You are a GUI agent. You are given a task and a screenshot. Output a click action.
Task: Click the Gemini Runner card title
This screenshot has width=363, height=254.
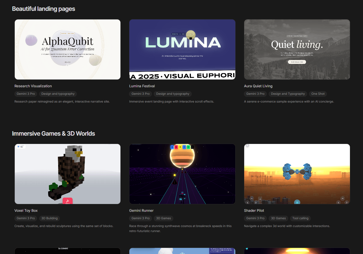click(x=141, y=211)
